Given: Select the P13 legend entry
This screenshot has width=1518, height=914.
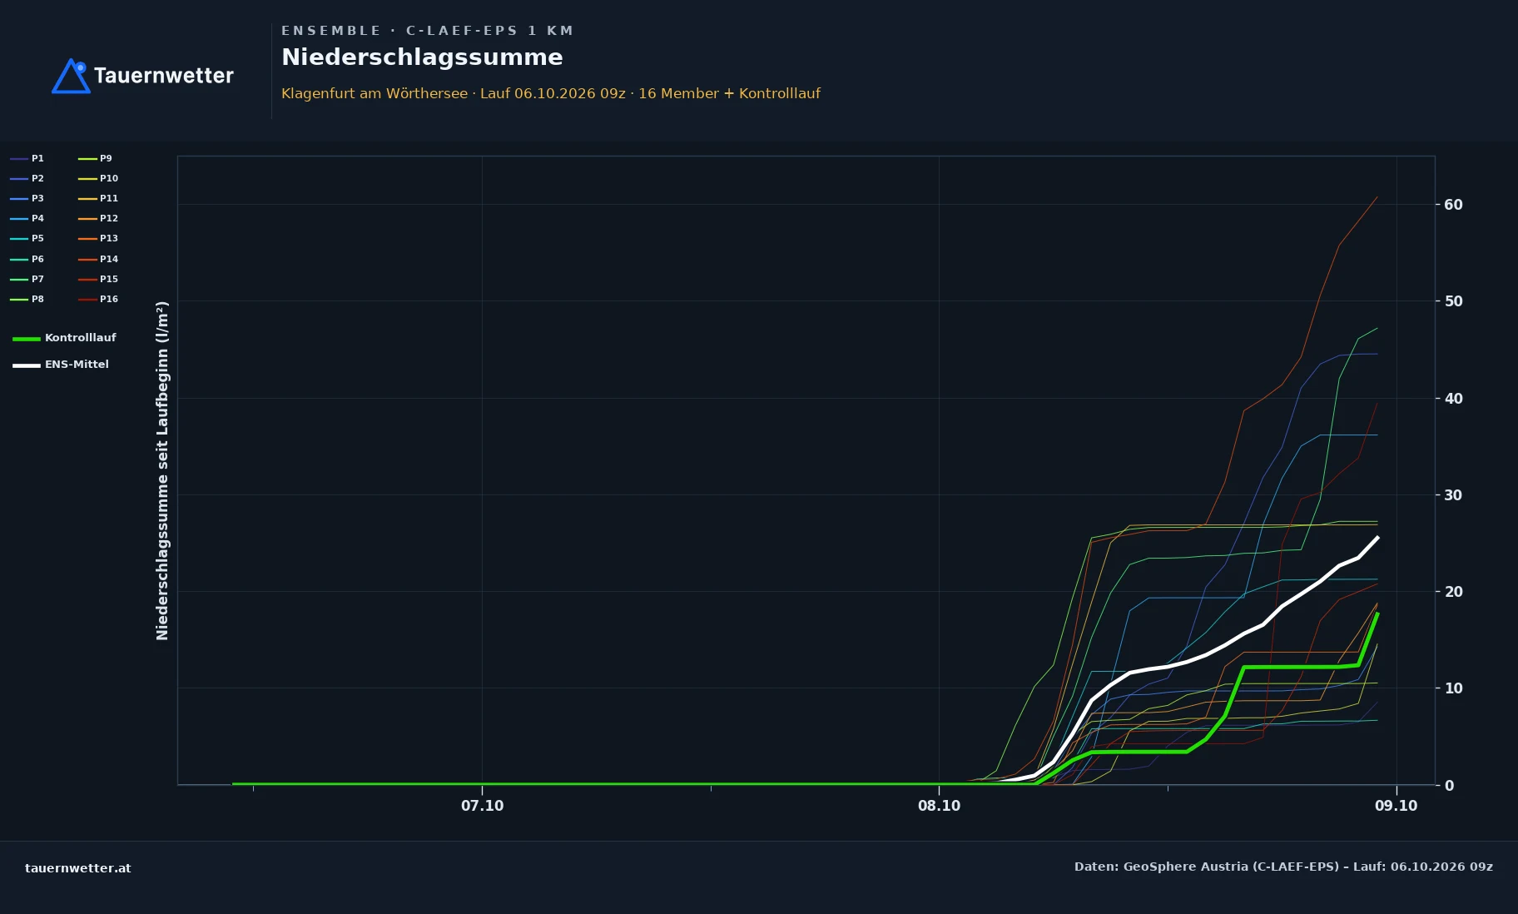Looking at the screenshot, I should click(x=98, y=238).
